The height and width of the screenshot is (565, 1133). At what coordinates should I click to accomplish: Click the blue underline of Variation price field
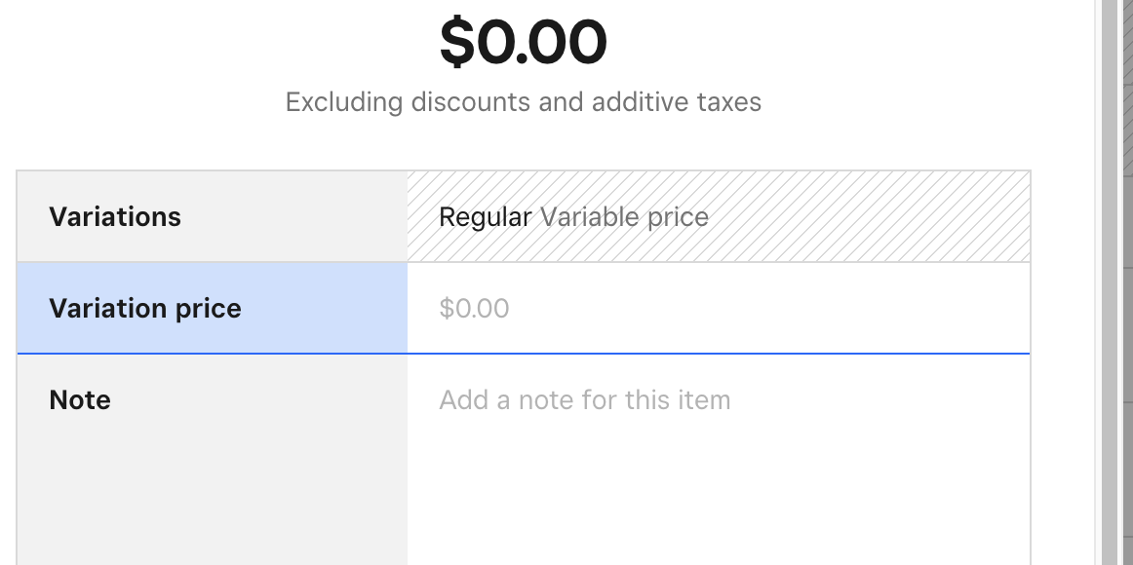718,353
